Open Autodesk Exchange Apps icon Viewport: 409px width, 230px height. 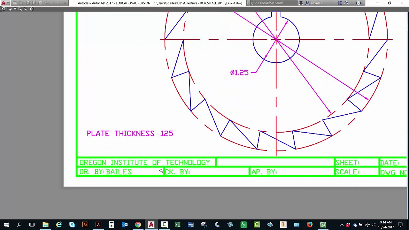point(340,3)
